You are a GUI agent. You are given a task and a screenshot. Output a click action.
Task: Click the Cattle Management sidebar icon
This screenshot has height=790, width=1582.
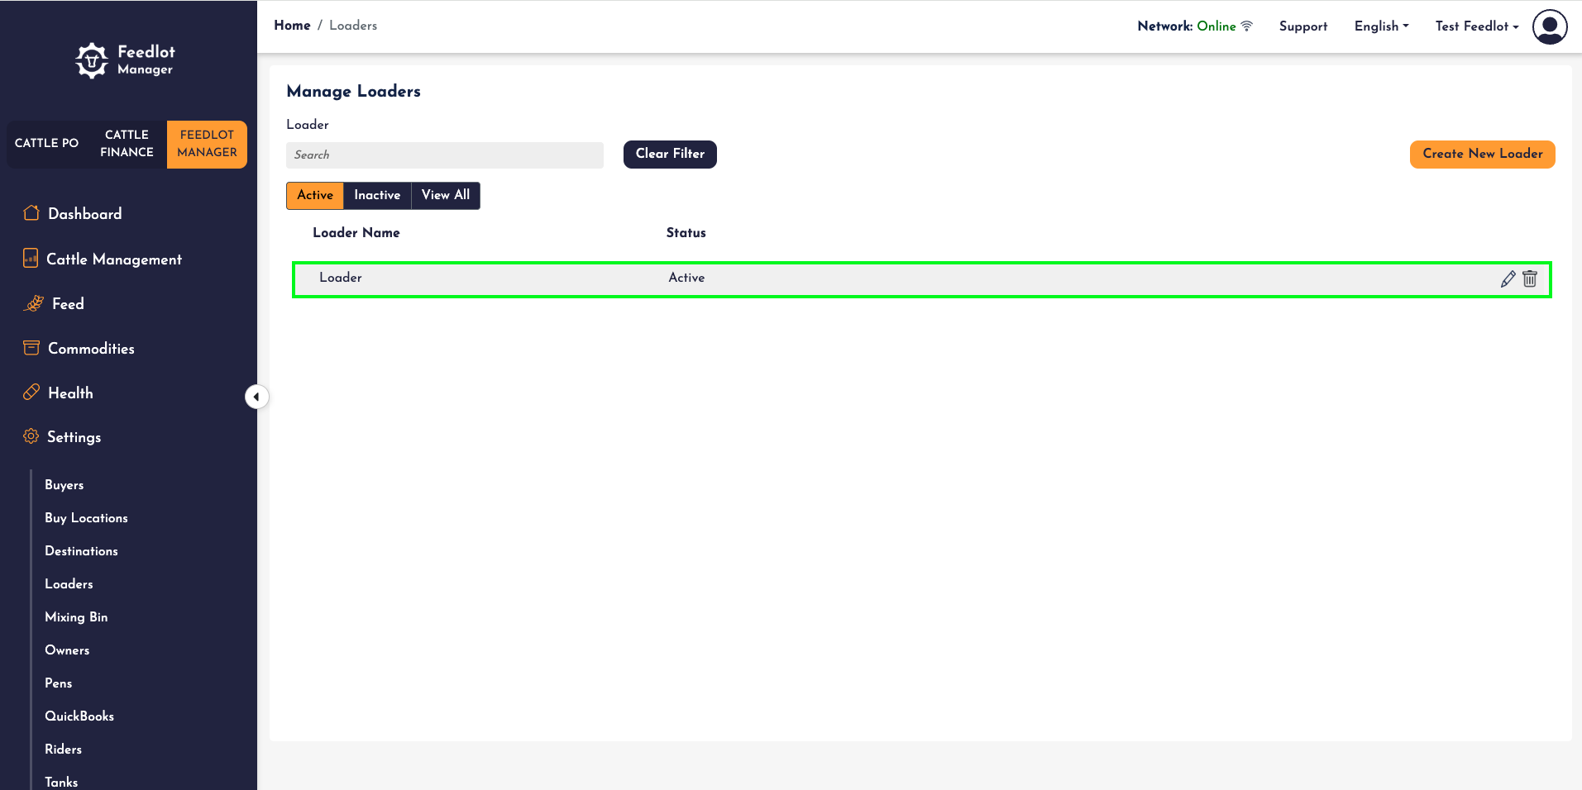[31, 259]
